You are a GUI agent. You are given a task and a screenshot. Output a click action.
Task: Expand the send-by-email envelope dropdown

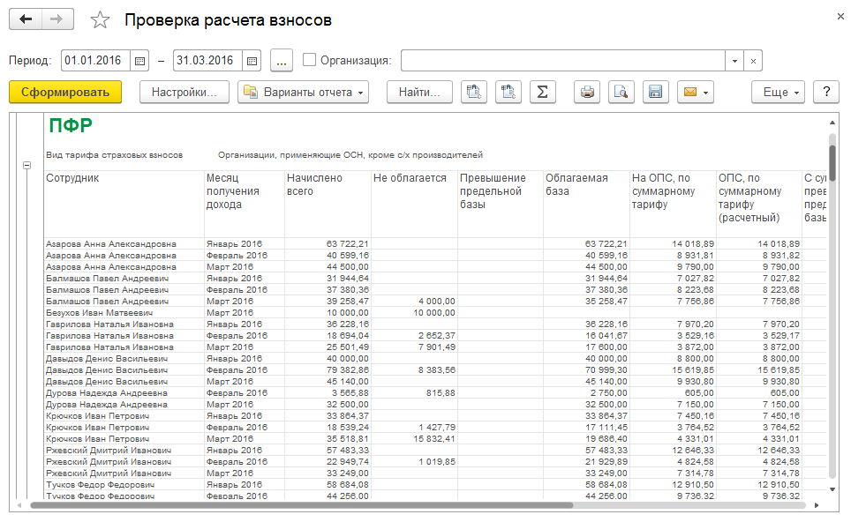click(x=695, y=92)
